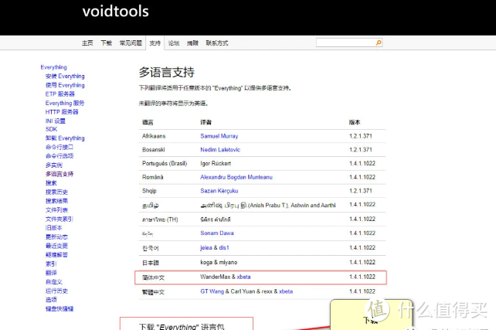Open the SDK sidebar link
This screenshot has width=496, height=330.
[x=51, y=129]
